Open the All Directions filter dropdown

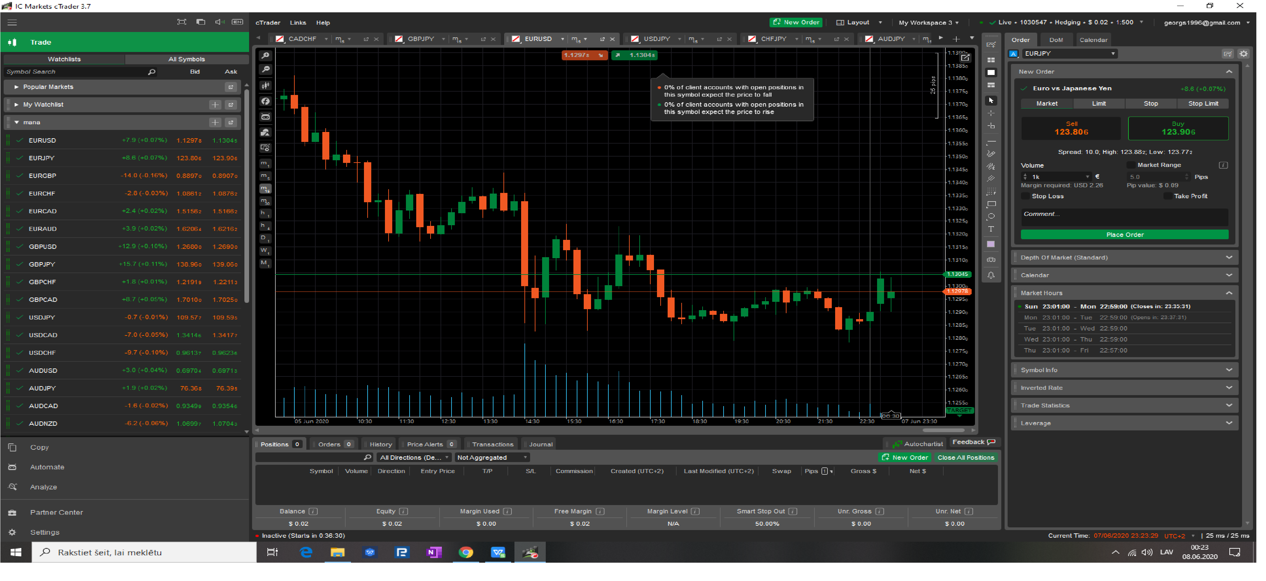414,458
